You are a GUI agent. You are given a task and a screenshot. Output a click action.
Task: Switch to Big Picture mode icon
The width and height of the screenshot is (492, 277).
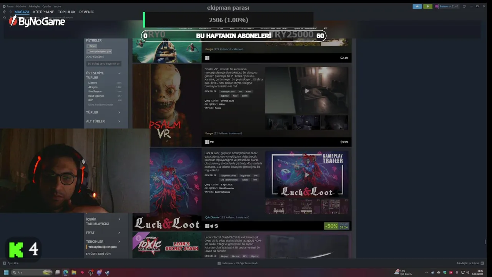464,6
